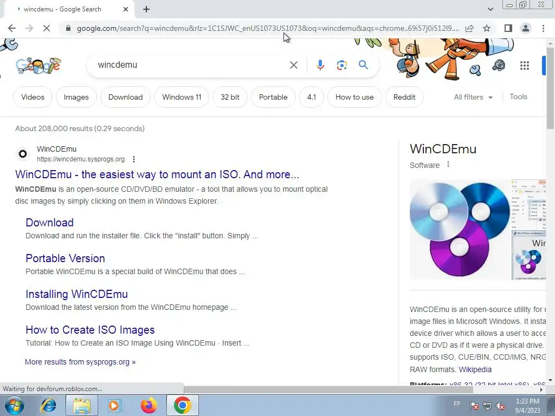Screen dimensions: 555x416
Task: Select the Images filter chip
Action: pos(76,97)
